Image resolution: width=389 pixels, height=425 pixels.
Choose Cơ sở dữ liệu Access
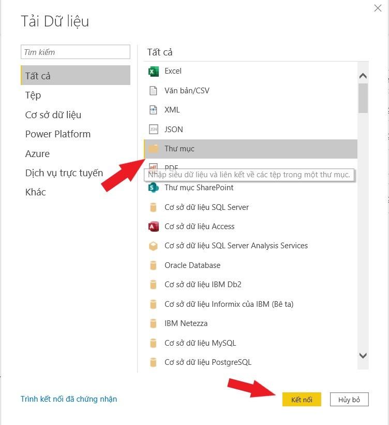[250, 226]
